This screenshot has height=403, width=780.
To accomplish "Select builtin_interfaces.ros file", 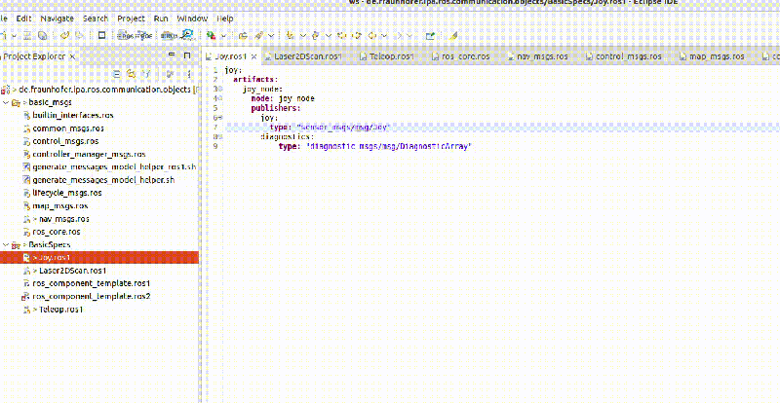I will point(72,115).
